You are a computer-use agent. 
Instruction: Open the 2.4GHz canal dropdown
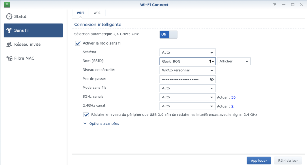[188, 106]
